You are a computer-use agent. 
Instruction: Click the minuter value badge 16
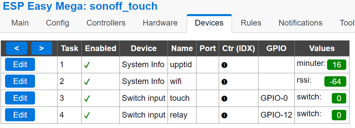[x=337, y=65]
